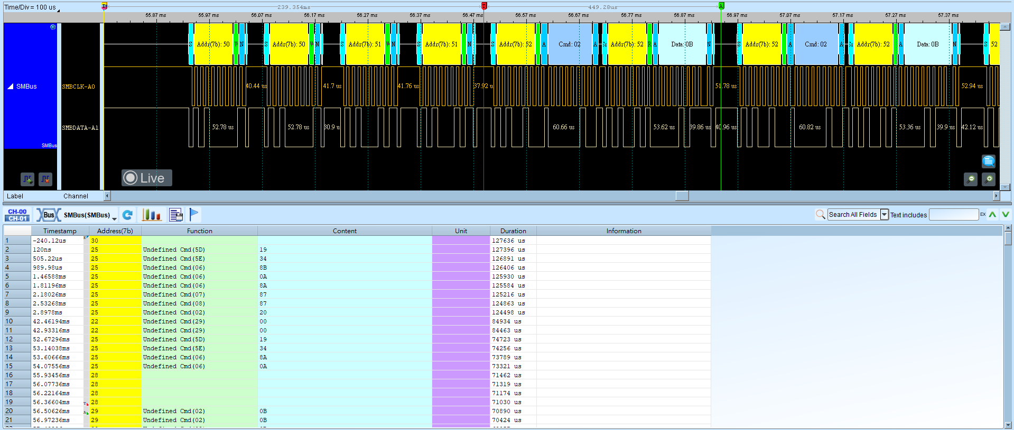1014x430 pixels.
Task: Click the Unit column header
Action: coord(461,231)
